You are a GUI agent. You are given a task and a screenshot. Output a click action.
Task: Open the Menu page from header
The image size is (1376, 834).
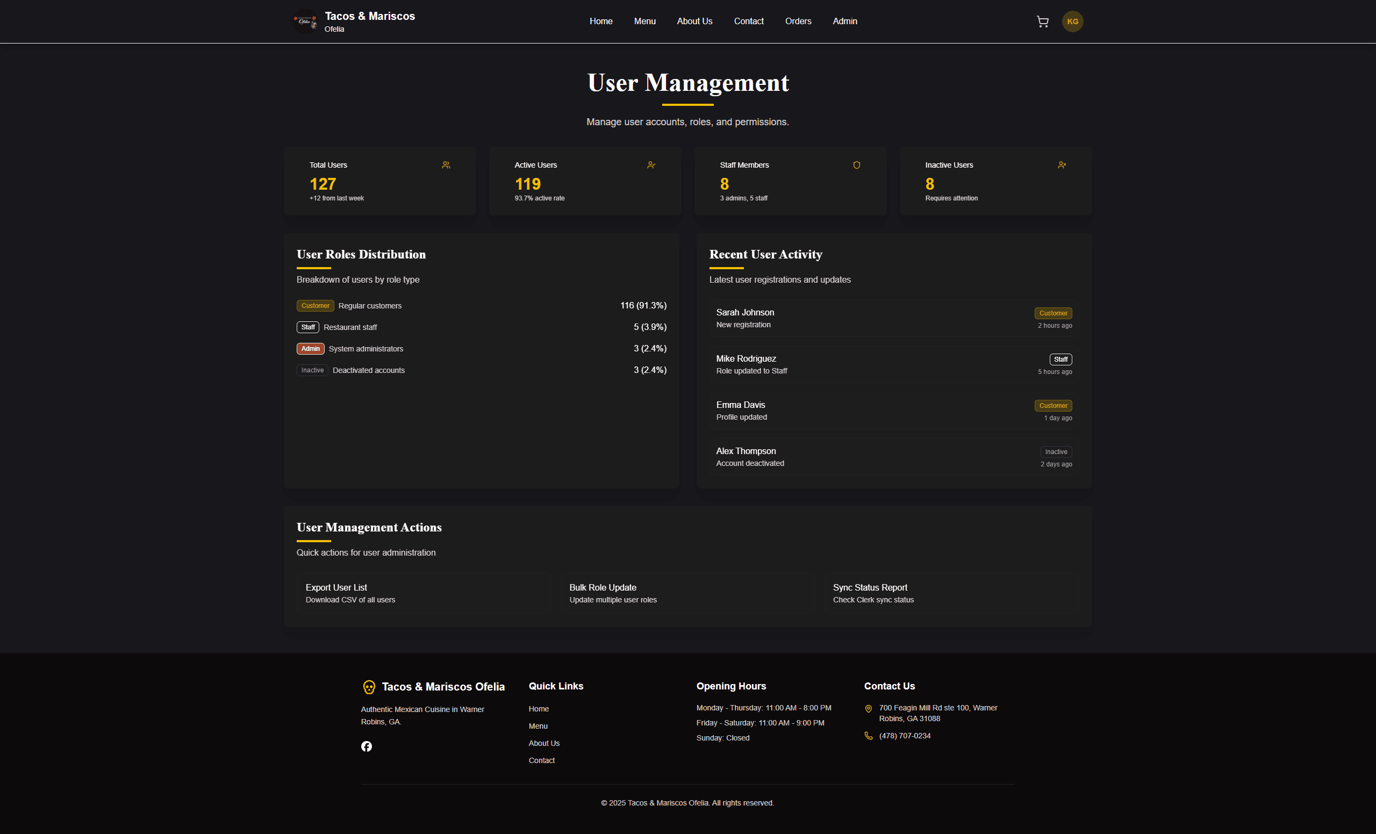[x=644, y=21]
